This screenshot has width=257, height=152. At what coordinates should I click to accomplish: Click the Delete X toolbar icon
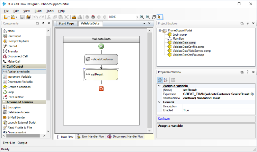click(x=67, y=17)
